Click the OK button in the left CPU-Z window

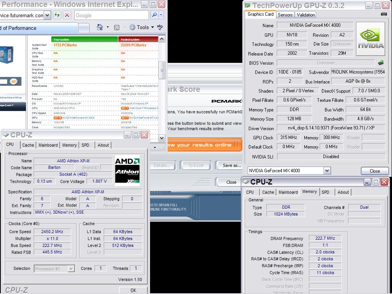tap(133, 290)
